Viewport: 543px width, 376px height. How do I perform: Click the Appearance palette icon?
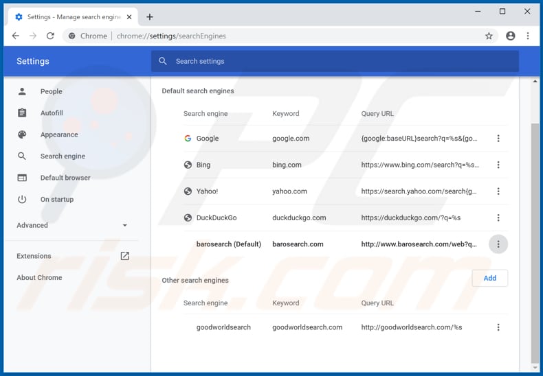point(22,134)
